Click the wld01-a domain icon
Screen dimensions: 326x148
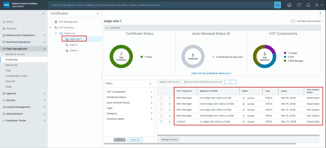[67, 50]
